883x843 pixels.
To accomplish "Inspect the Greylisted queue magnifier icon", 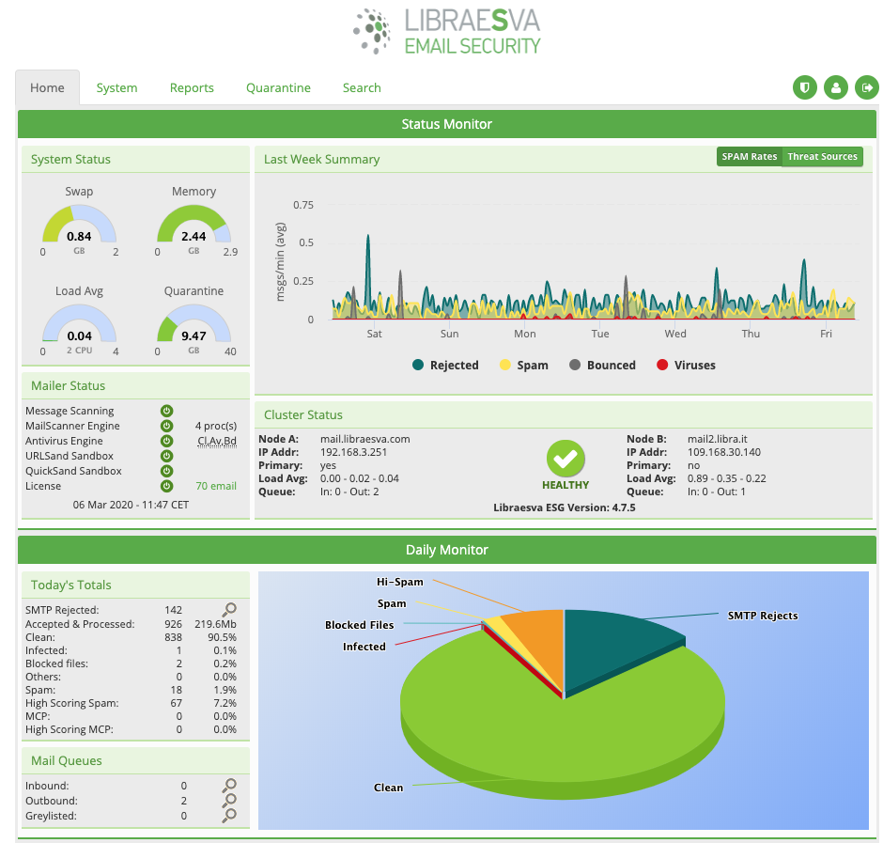I will click(229, 815).
